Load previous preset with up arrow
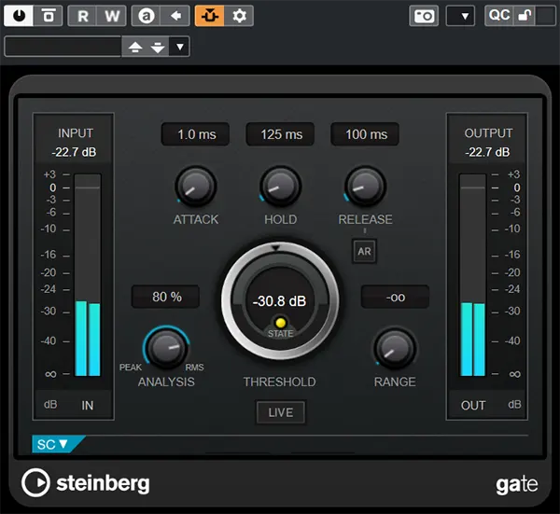Viewport: 560px width, 514px height. [x=135, y=47]
